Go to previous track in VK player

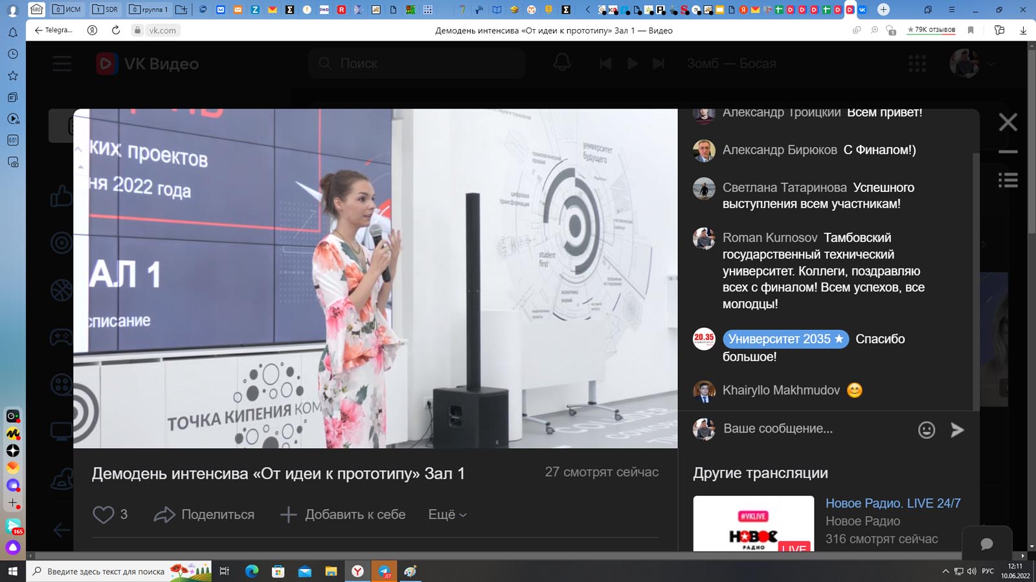[605, 63]
